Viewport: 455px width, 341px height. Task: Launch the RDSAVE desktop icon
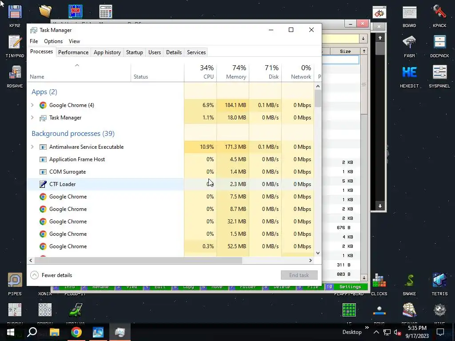pyautogui.click(x=15, y=72)
